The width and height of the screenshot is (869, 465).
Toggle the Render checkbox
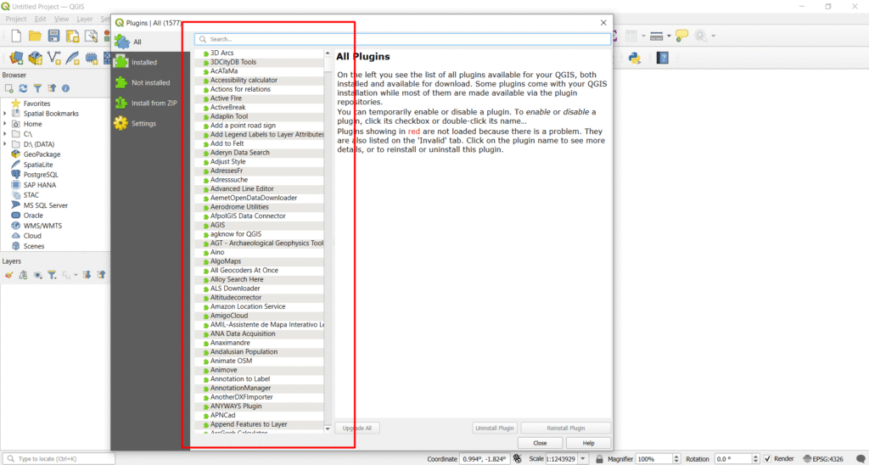click(767, 459)
